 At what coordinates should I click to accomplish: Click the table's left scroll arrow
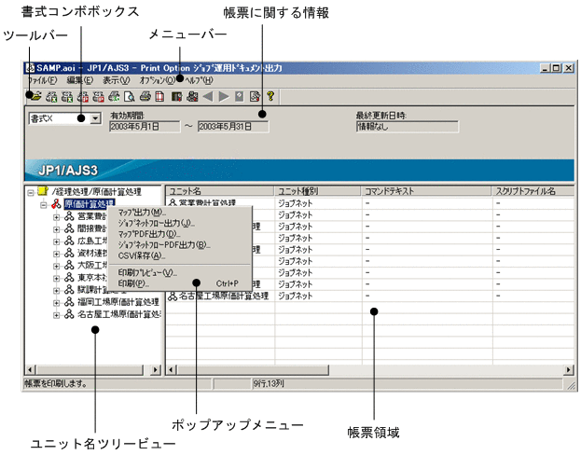(171, 369)
